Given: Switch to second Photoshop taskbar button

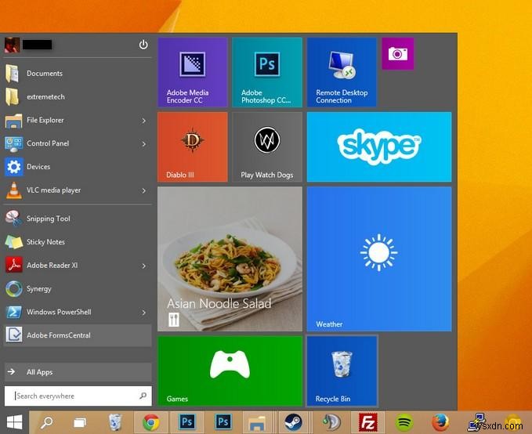Looking at the screenshot, I should point(223,422).
